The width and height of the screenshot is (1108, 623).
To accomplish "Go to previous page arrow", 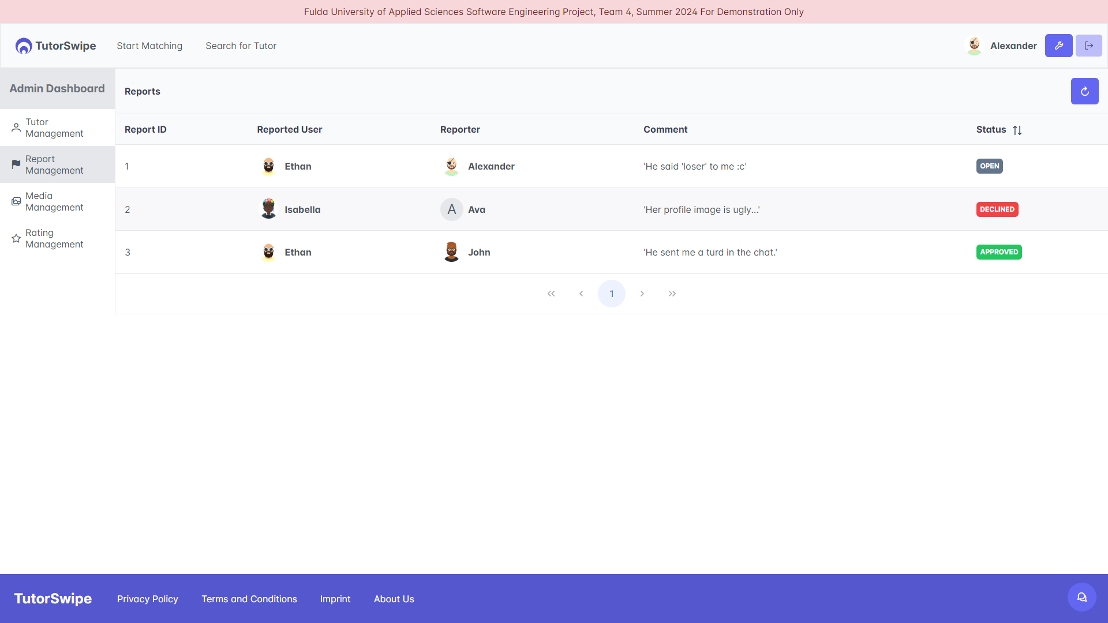I will coord(581,294).
